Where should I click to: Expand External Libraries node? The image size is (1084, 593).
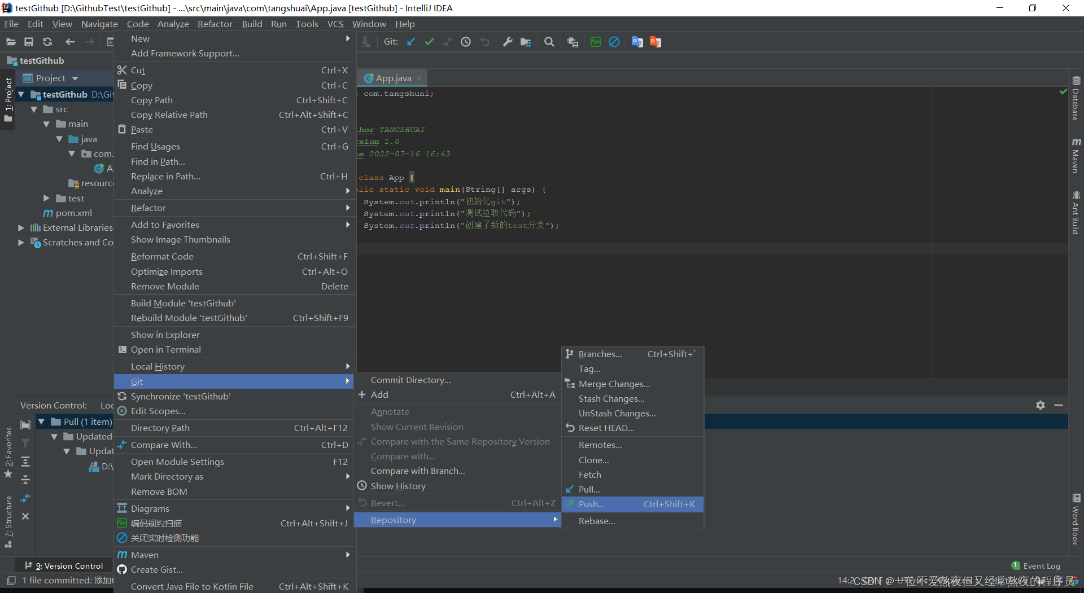point(21,228)
